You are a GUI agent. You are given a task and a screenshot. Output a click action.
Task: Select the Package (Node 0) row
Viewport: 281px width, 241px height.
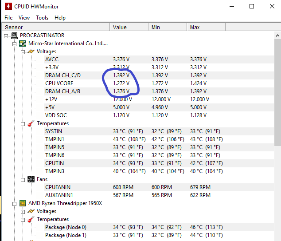[x=159, y=227]
